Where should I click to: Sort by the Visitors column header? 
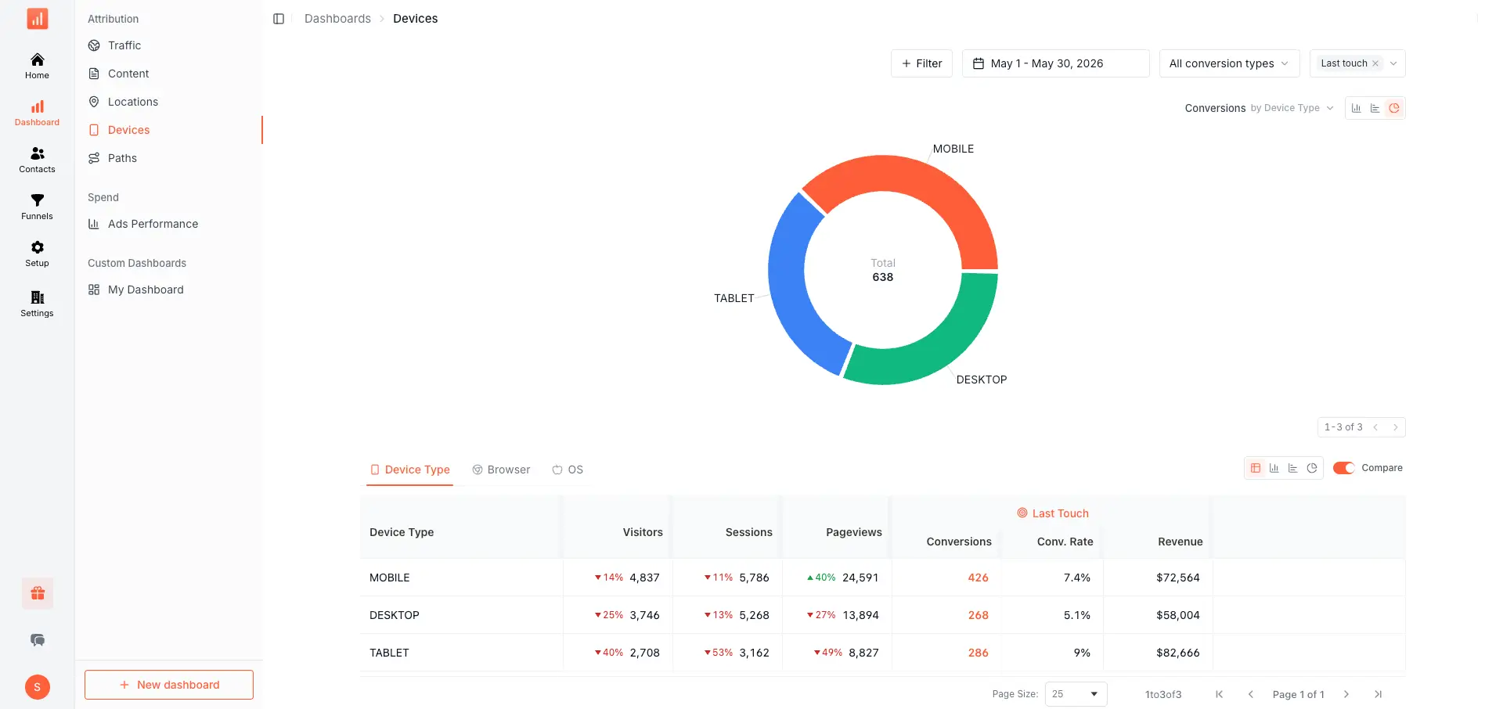click(643, 532)
